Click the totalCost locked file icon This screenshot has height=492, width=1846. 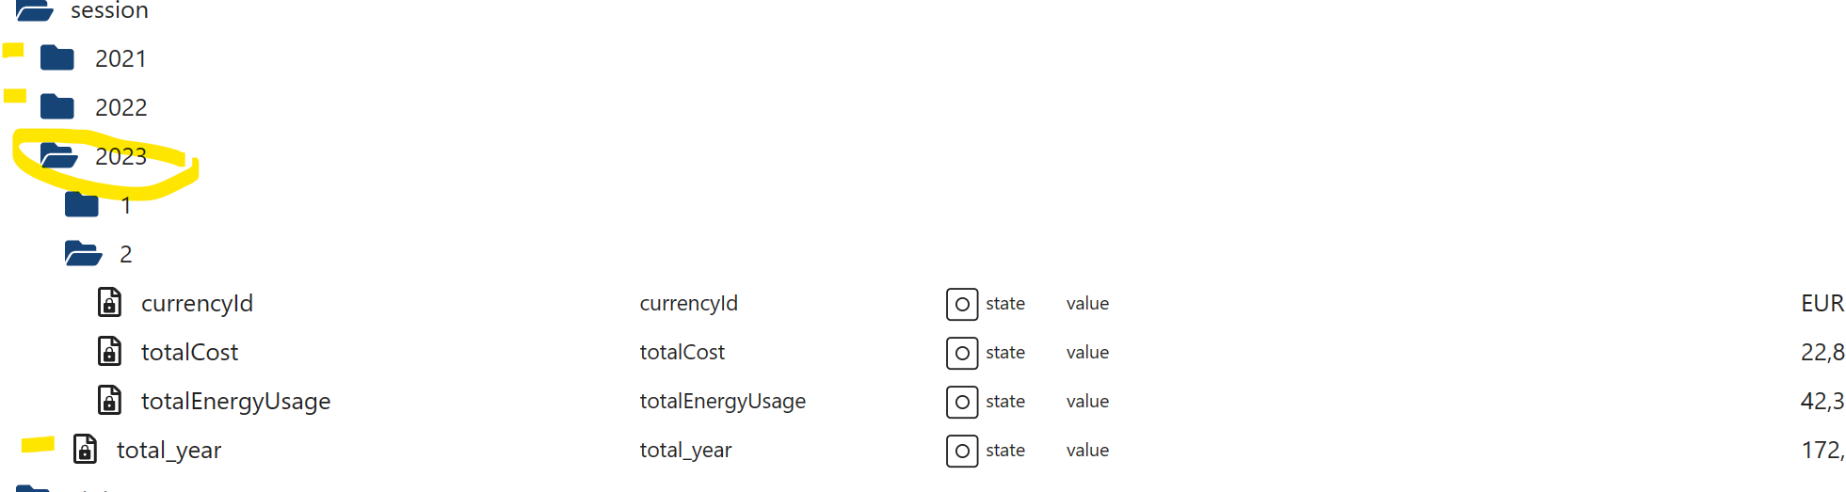[x=110, y=352]
